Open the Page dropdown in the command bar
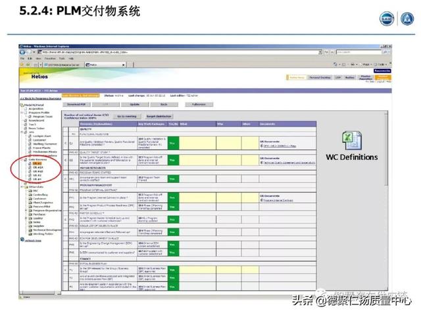The width and height of the screenshot is (421, 315). coord(366,64)
